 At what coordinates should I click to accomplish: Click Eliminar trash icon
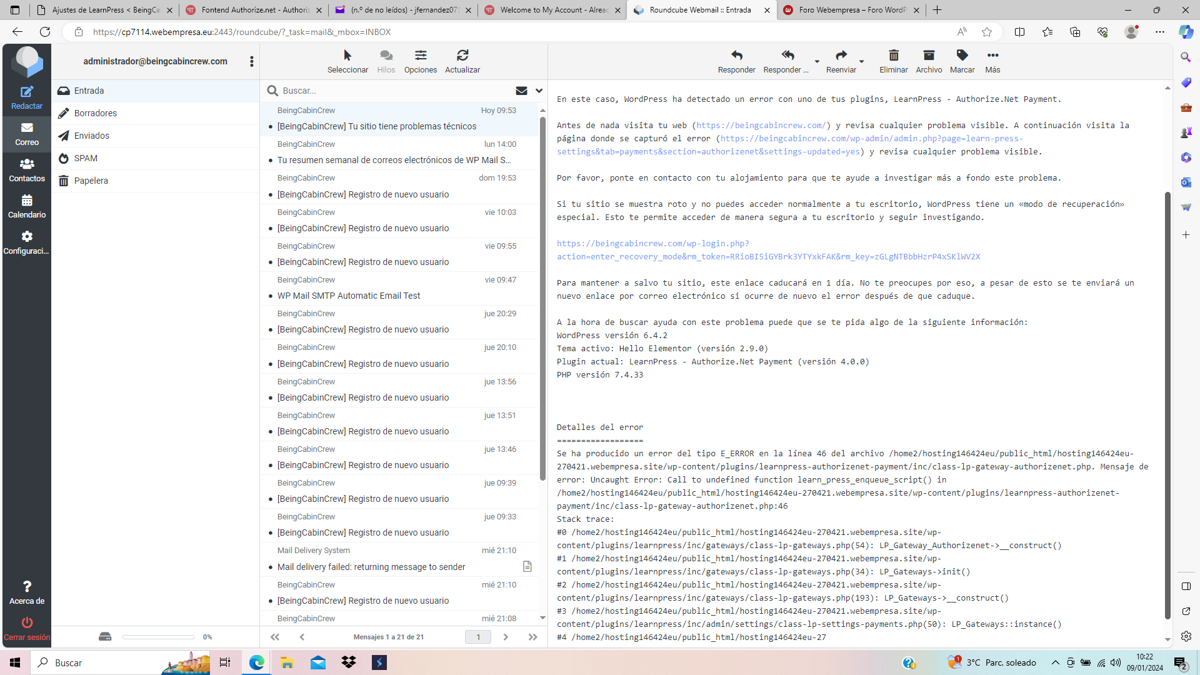(x=894, y=56)
